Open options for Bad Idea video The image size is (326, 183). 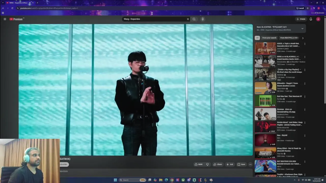point(305,97)
